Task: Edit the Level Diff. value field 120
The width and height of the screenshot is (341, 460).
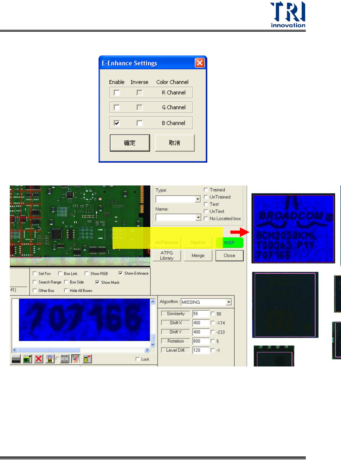Action: 201,350
